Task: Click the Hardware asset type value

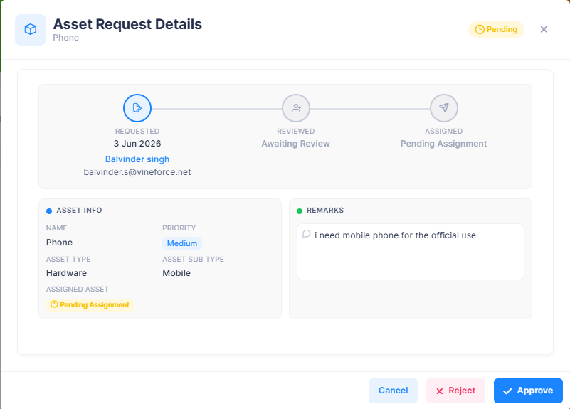Action: pos(66,273)
